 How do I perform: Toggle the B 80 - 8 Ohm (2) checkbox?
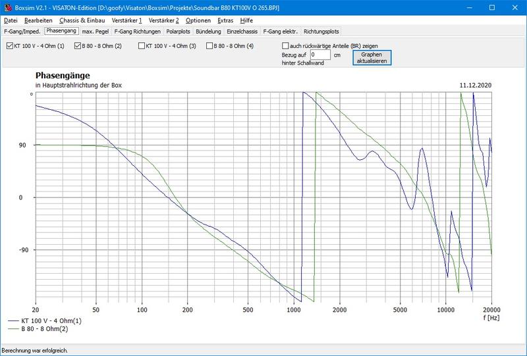tap(78, 46)
